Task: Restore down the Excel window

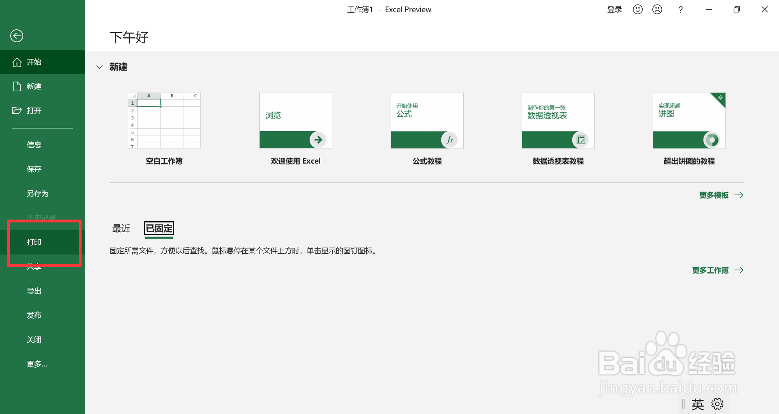Action: [737, 9]
